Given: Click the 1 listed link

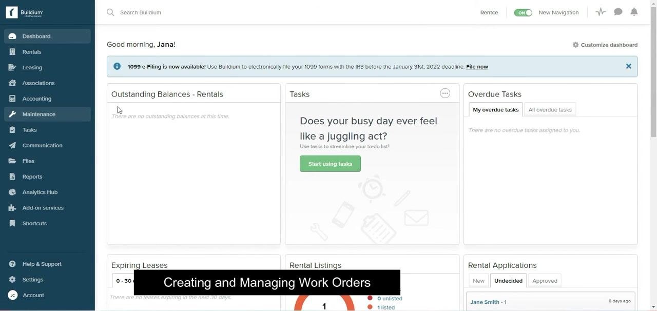Looking at the screenshot, I should [x=386, y=307].
